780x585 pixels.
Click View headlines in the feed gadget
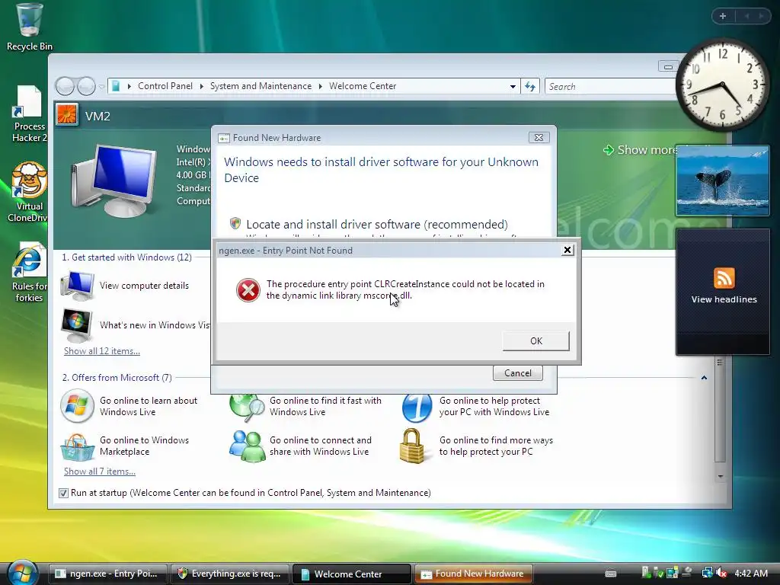click(x=724, y=299)
